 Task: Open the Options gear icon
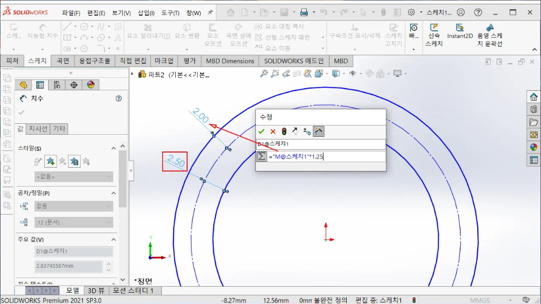tap(411, 12)
